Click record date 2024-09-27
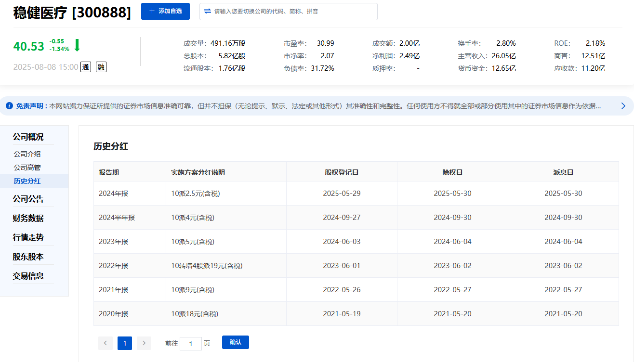This screenshot has height=362, width=634. pos(342,218)
